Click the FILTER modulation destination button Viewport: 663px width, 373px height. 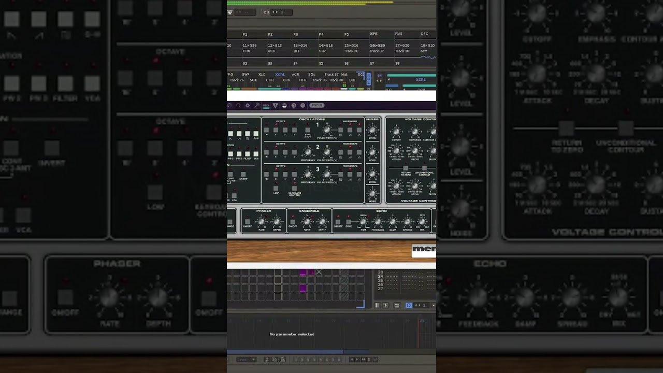[248, 154]
